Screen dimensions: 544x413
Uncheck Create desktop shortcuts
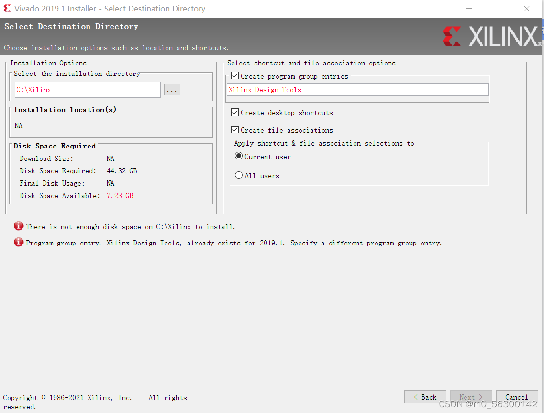click(235, 113)
